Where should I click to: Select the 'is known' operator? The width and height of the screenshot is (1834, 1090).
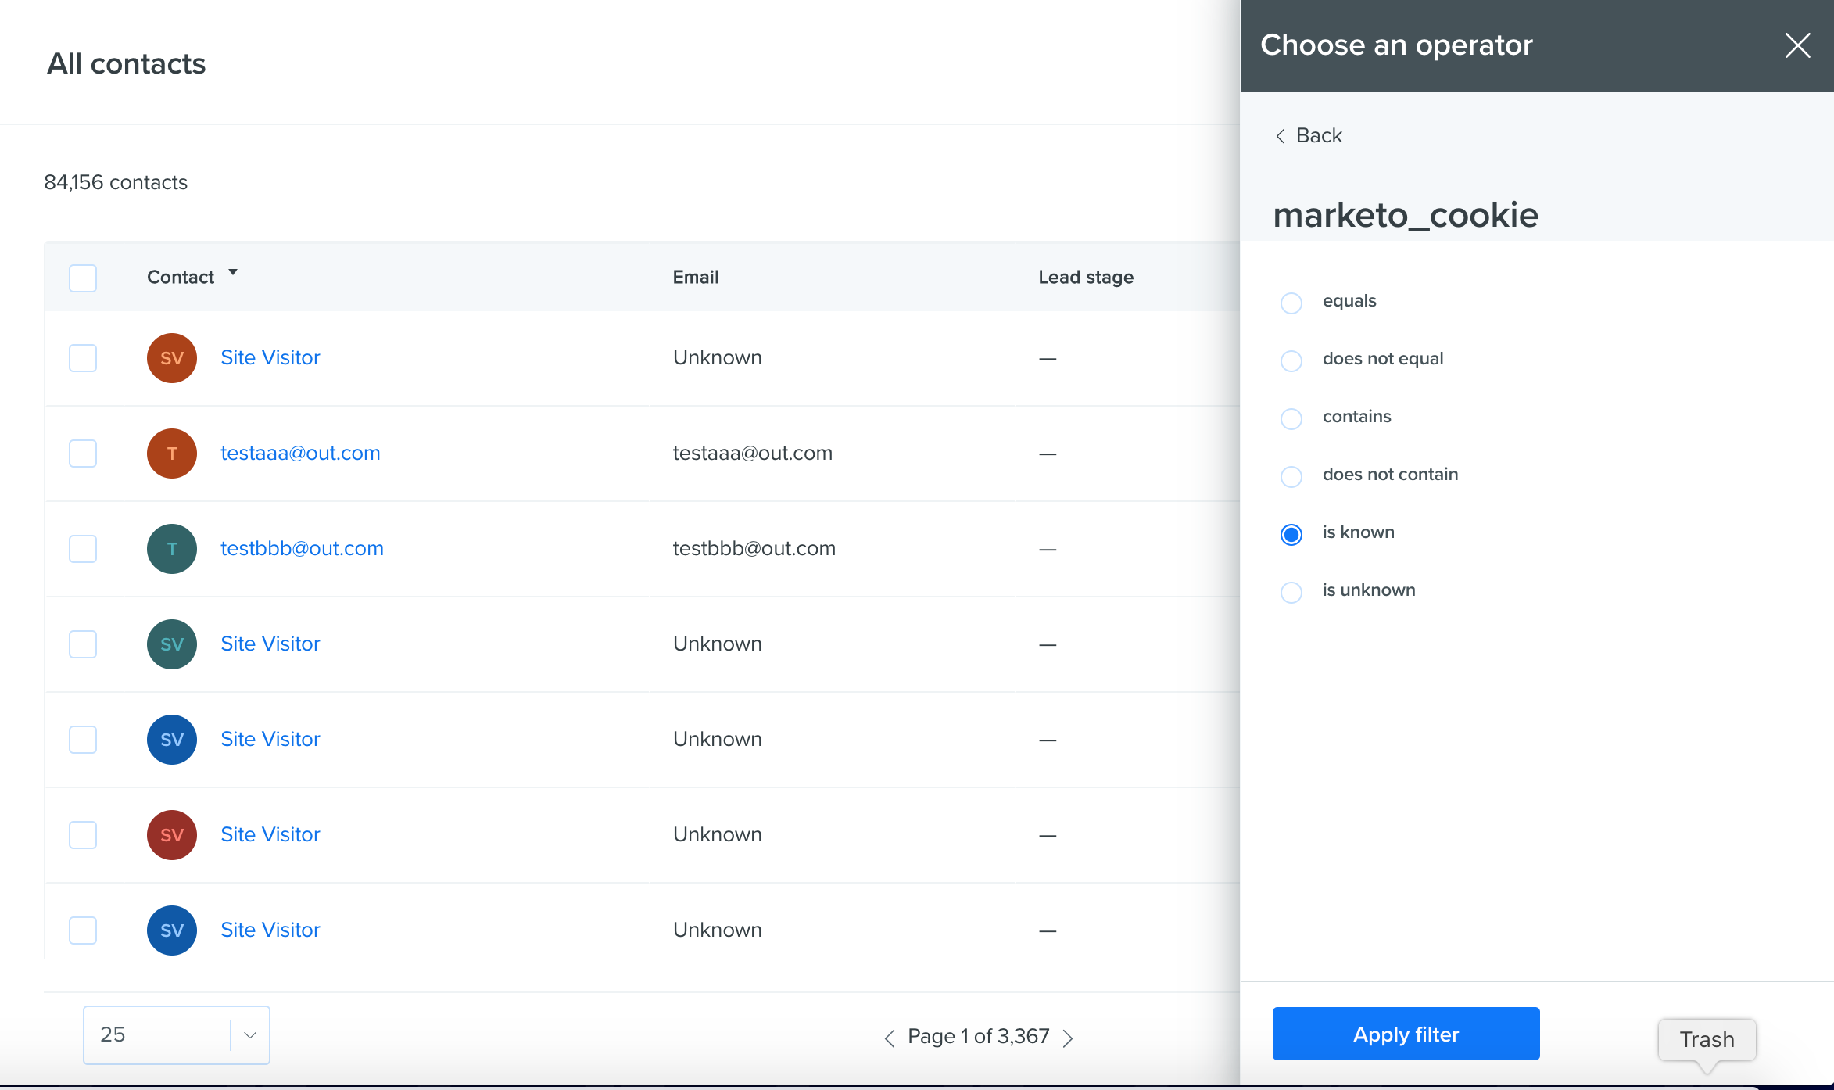pyautogui.click(x=1291, y=533)
